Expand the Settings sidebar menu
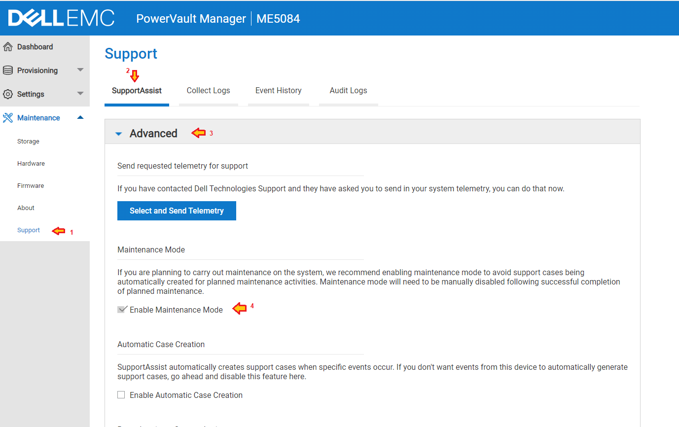 pos(80,94)
